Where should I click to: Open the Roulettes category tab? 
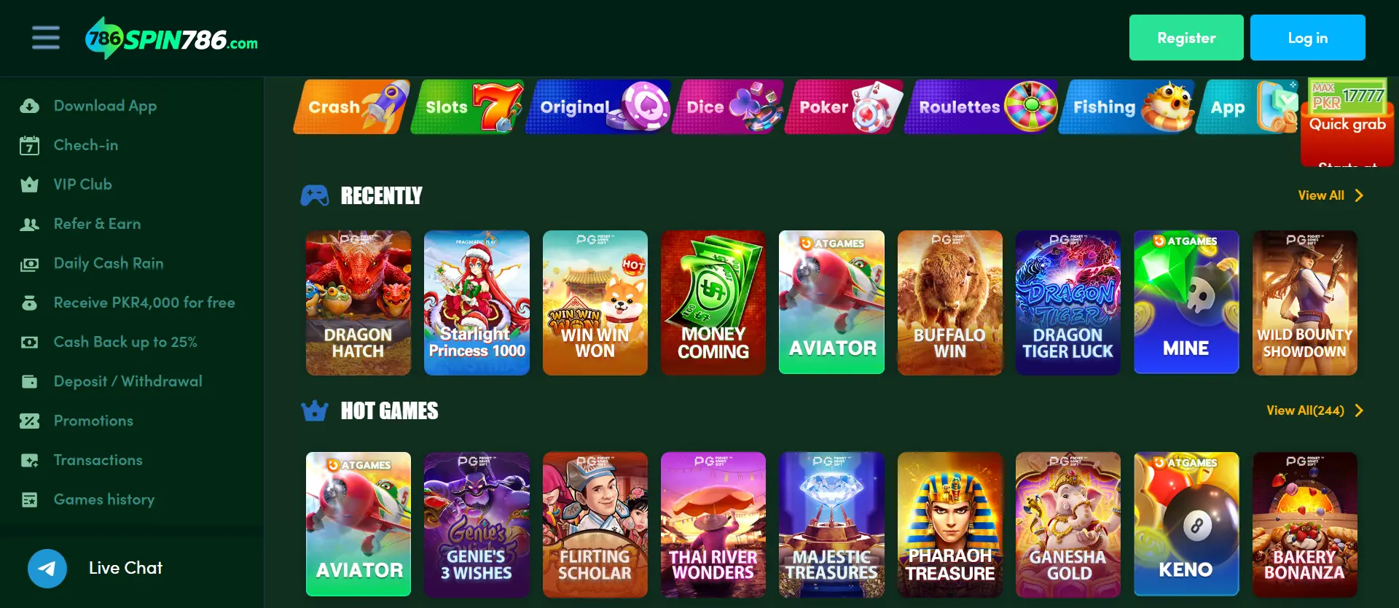coord(981,107)
